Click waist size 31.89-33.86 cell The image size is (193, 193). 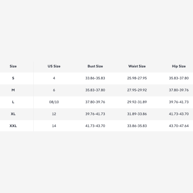click(137, 114)
